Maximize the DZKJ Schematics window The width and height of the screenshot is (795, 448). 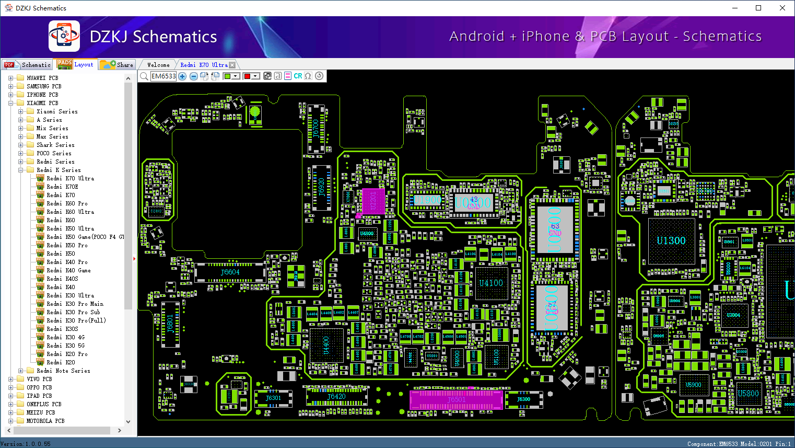coord(758,8)
